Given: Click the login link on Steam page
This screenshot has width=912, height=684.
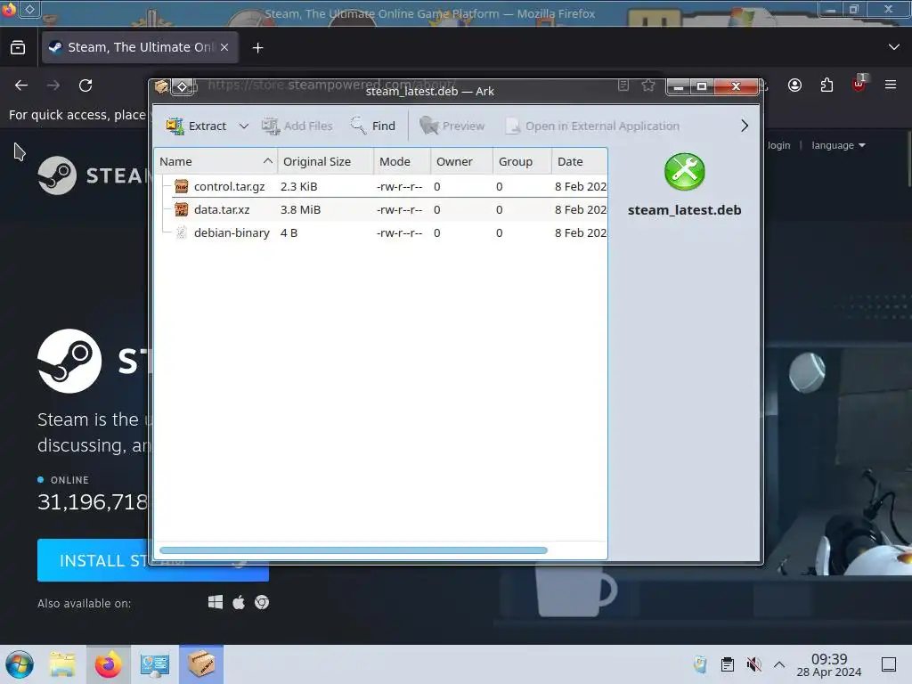Looking at the screenshot, I should pos(778,145).
